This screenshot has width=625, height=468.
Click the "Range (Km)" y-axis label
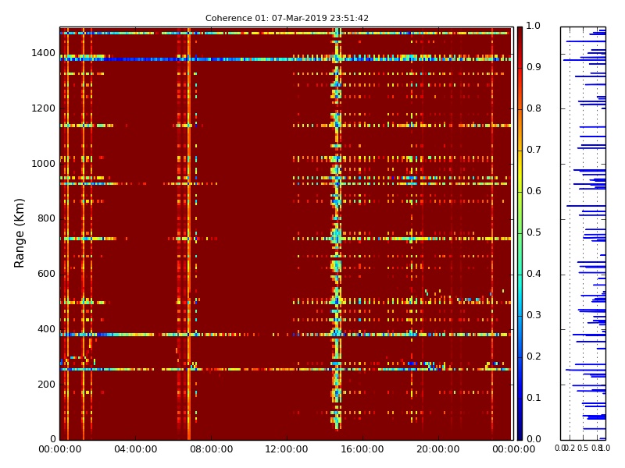tap(19, 233)
